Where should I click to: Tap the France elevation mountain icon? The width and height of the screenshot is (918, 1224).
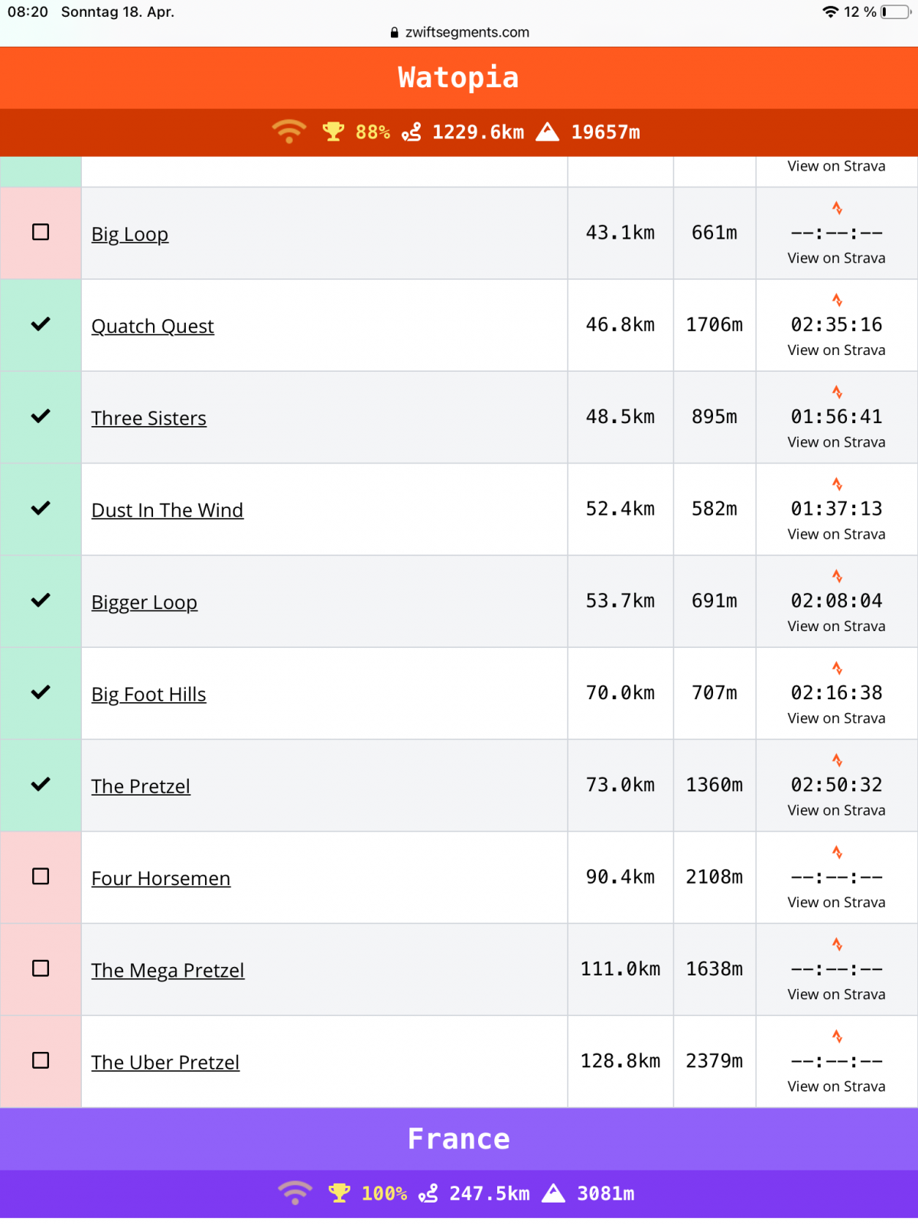[x=553, y=1193]
